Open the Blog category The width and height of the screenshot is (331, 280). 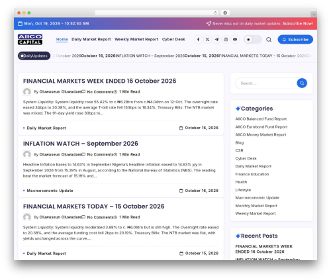click(240, 143)
